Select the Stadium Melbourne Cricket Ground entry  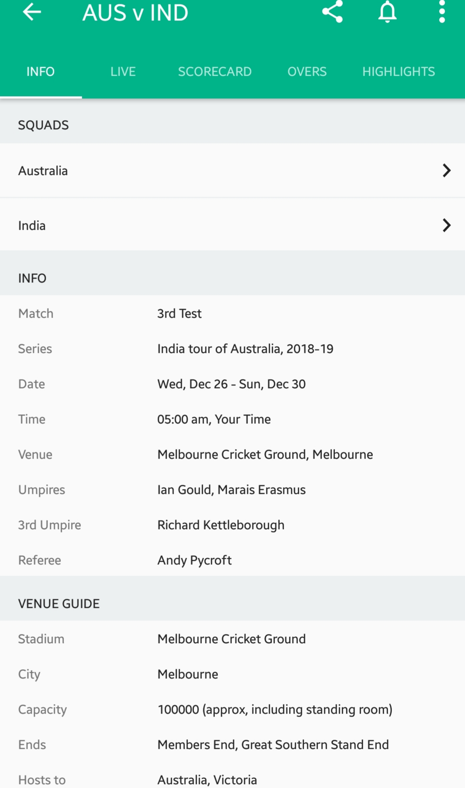[x=232, y=639]
